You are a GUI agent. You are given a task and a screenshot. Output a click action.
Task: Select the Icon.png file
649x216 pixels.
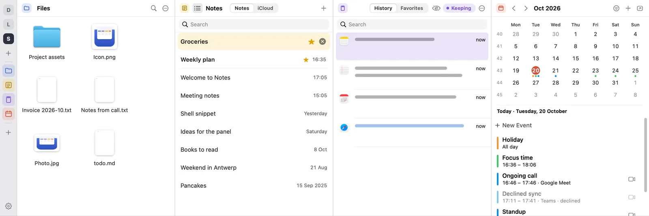(104, 42)
